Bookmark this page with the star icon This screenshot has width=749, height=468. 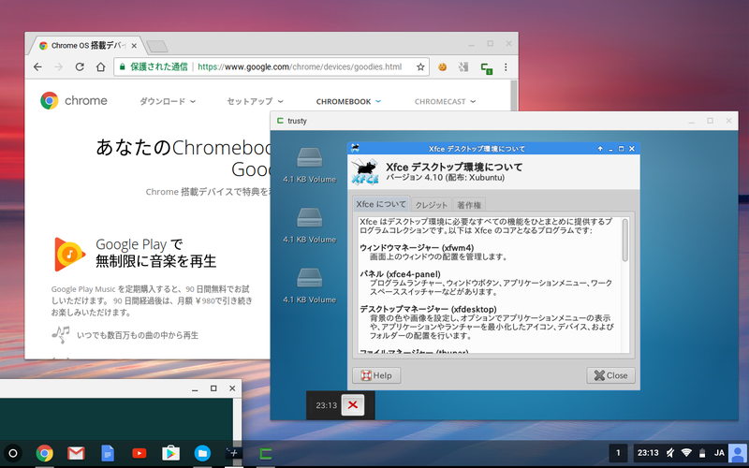[420, 66]
